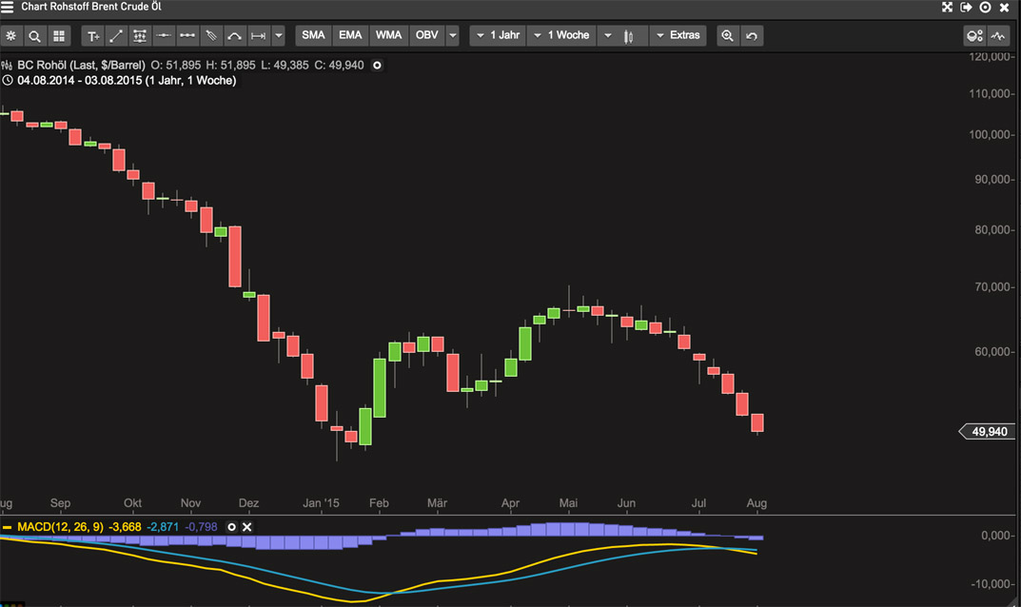Open the hamburger menu beside the chart title

click(8, 7)
